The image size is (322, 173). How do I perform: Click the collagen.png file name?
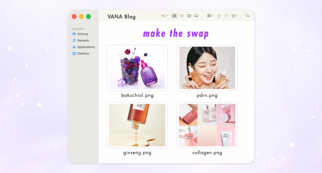coord(207,153)
